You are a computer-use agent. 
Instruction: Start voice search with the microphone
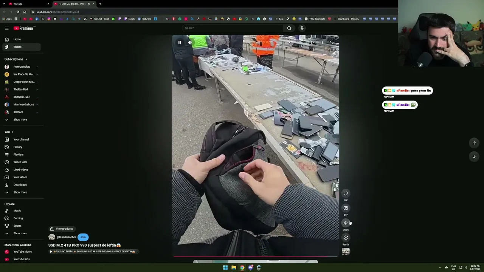coord(302,28)
